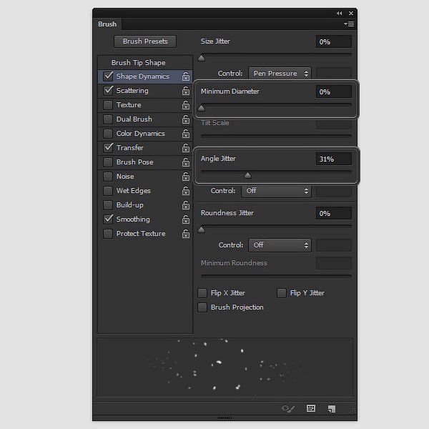This screenshot has width=429, height=429.
Task: Toggle the lock icon for Build-up
Action: tap(186, 205)
